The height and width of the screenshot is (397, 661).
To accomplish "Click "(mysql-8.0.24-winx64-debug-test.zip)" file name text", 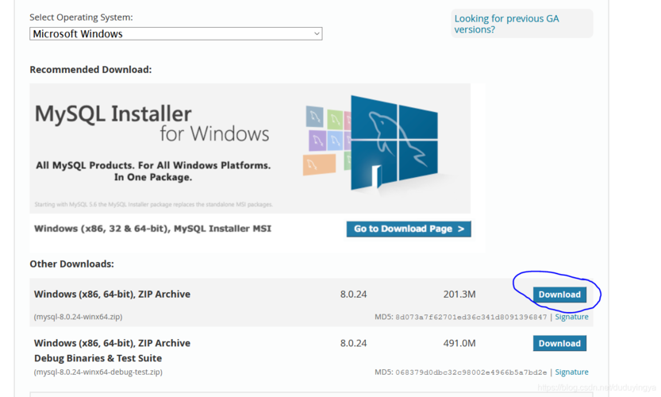I will point(98,372).
